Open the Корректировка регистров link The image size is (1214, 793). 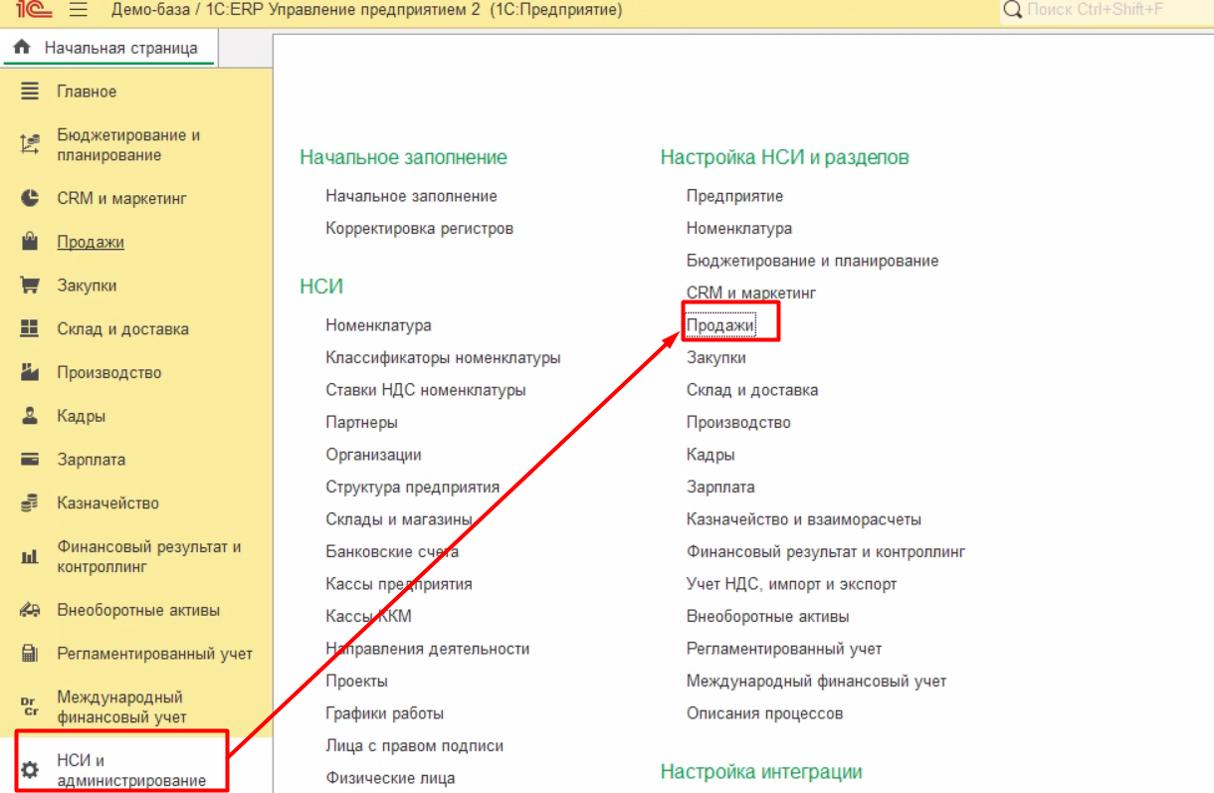point(419,228)
